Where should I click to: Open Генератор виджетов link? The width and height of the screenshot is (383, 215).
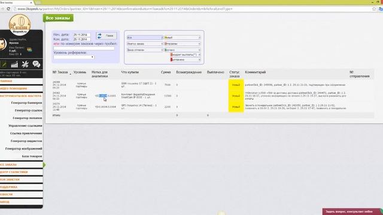(26, 141)
